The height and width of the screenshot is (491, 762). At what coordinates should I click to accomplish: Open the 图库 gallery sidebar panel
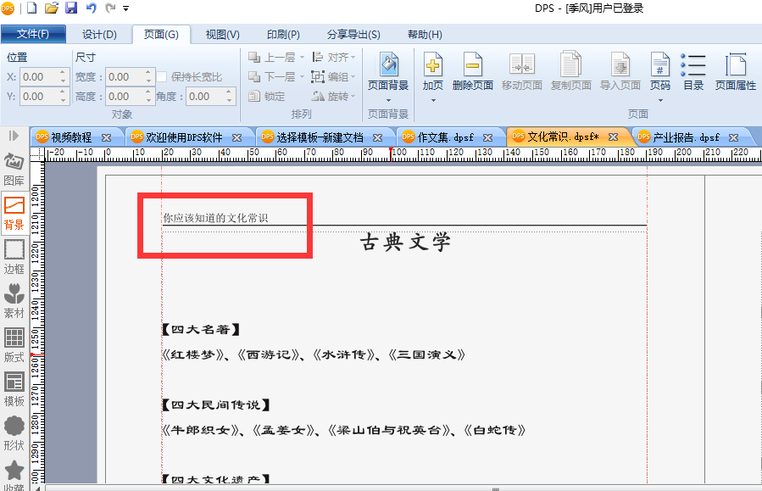point(14,170)
